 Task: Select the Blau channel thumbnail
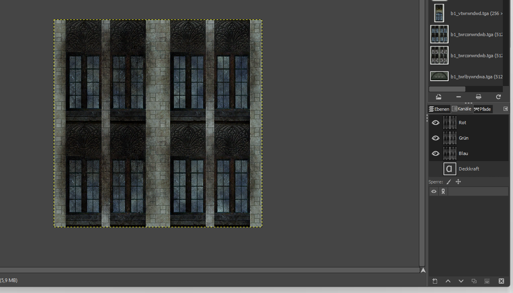click(x=450, y=153)
